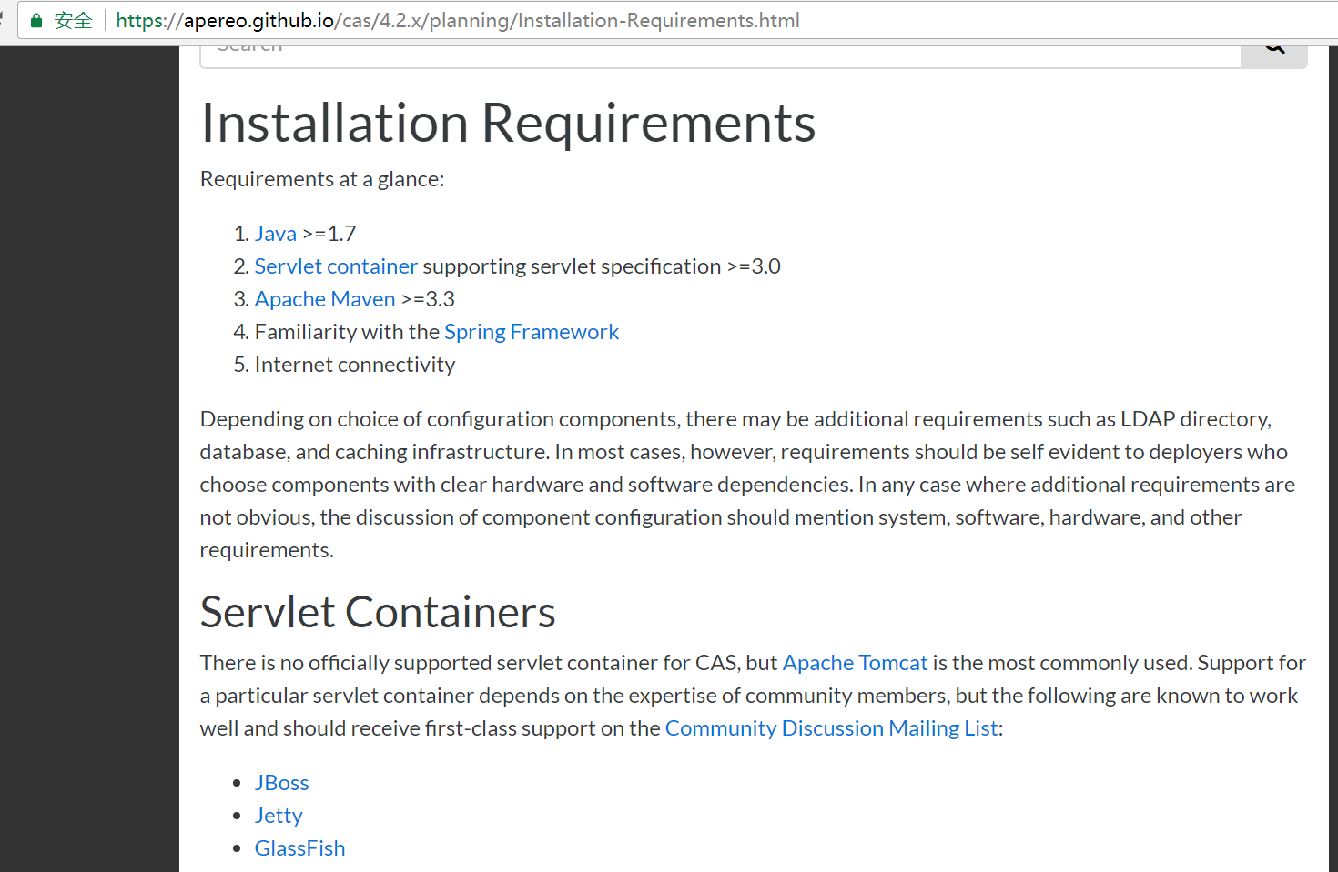The width and height of the screenshot is (1338, 872).
Task: Go to Community Discussion Mailing List
Action: [x=832, y=728]
